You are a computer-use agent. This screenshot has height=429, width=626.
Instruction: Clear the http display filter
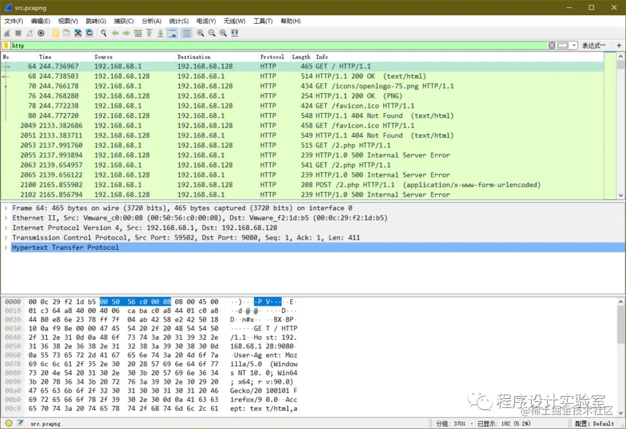(x=552, y=46)
